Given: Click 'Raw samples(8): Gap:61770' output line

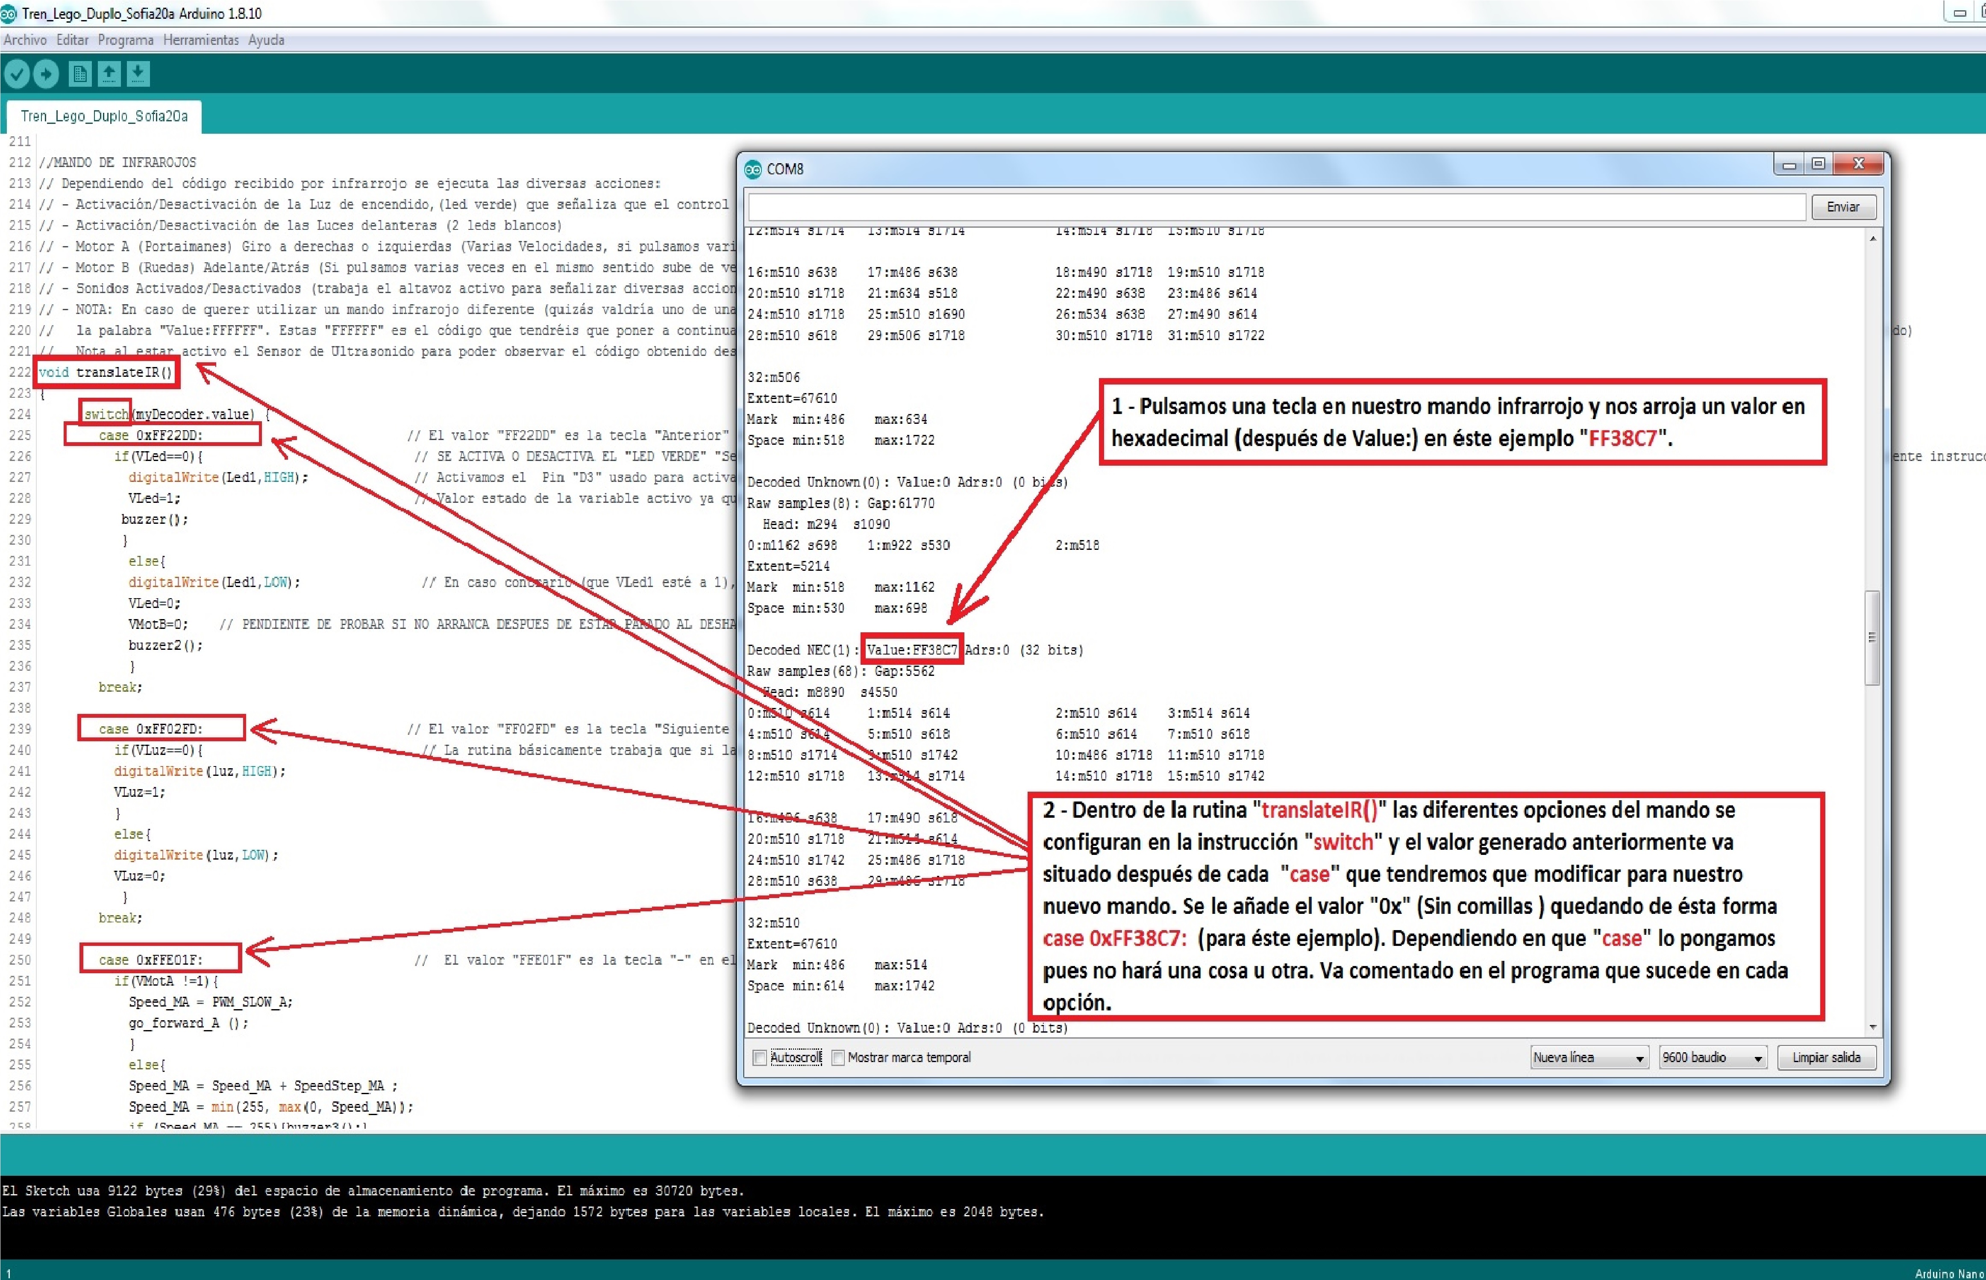Looking at the screenshot, I should (x=840, y=503).
